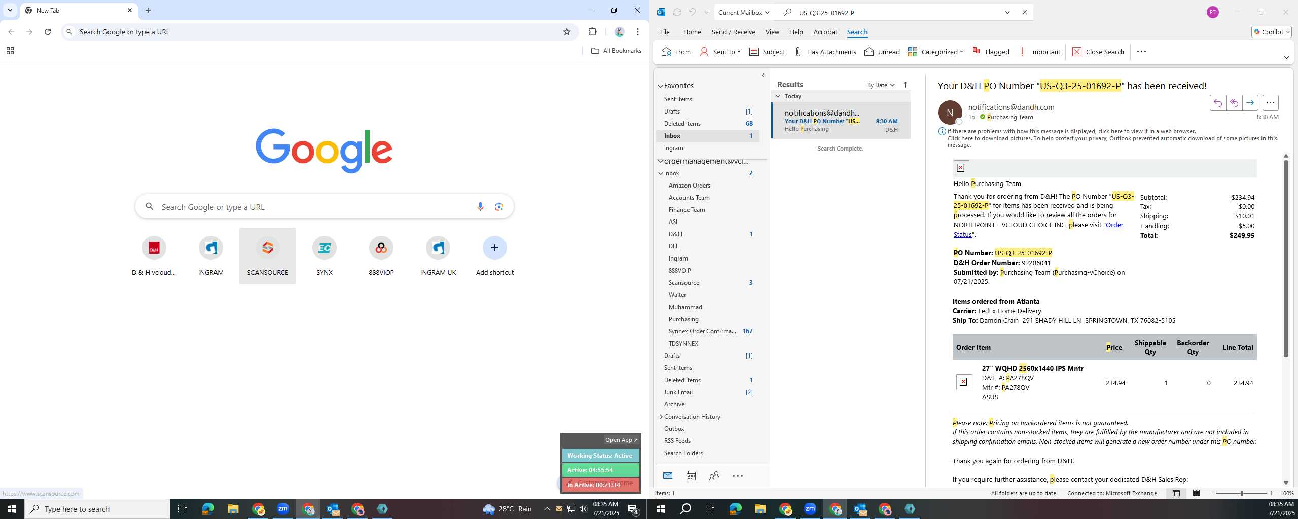The width and height of the screenshot is (1298, 519).
Task: Click the Google search box on page
Action: [x=324, y=207]
